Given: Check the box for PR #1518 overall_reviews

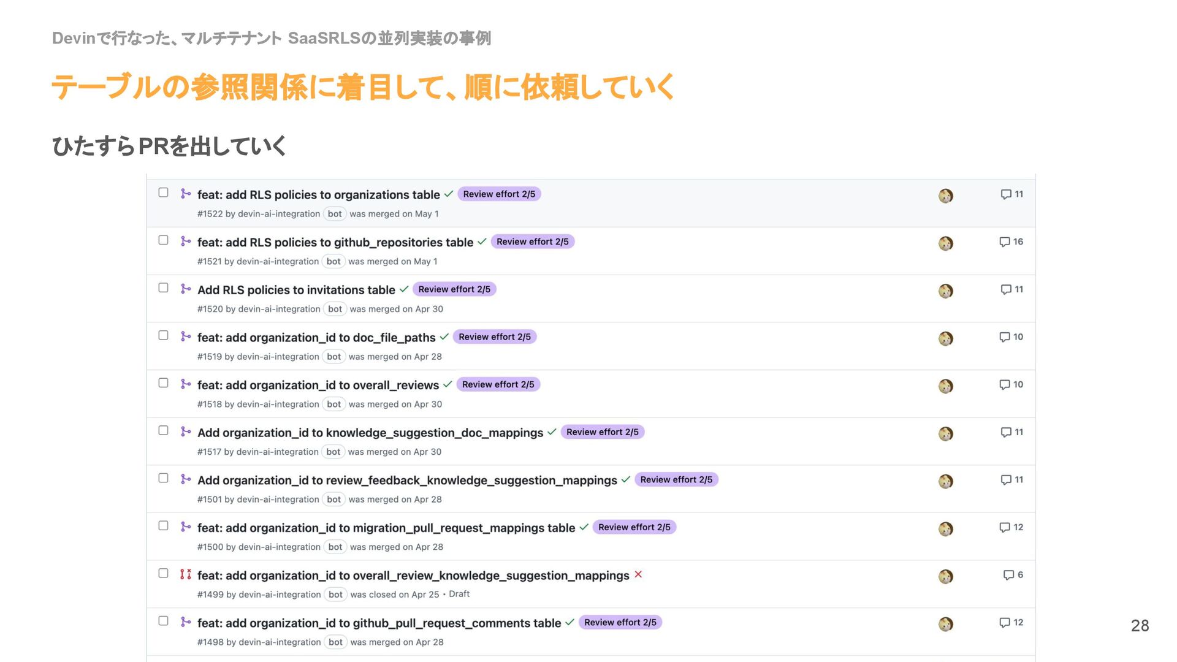Looking at the screenshot, I should coord(163,383).
